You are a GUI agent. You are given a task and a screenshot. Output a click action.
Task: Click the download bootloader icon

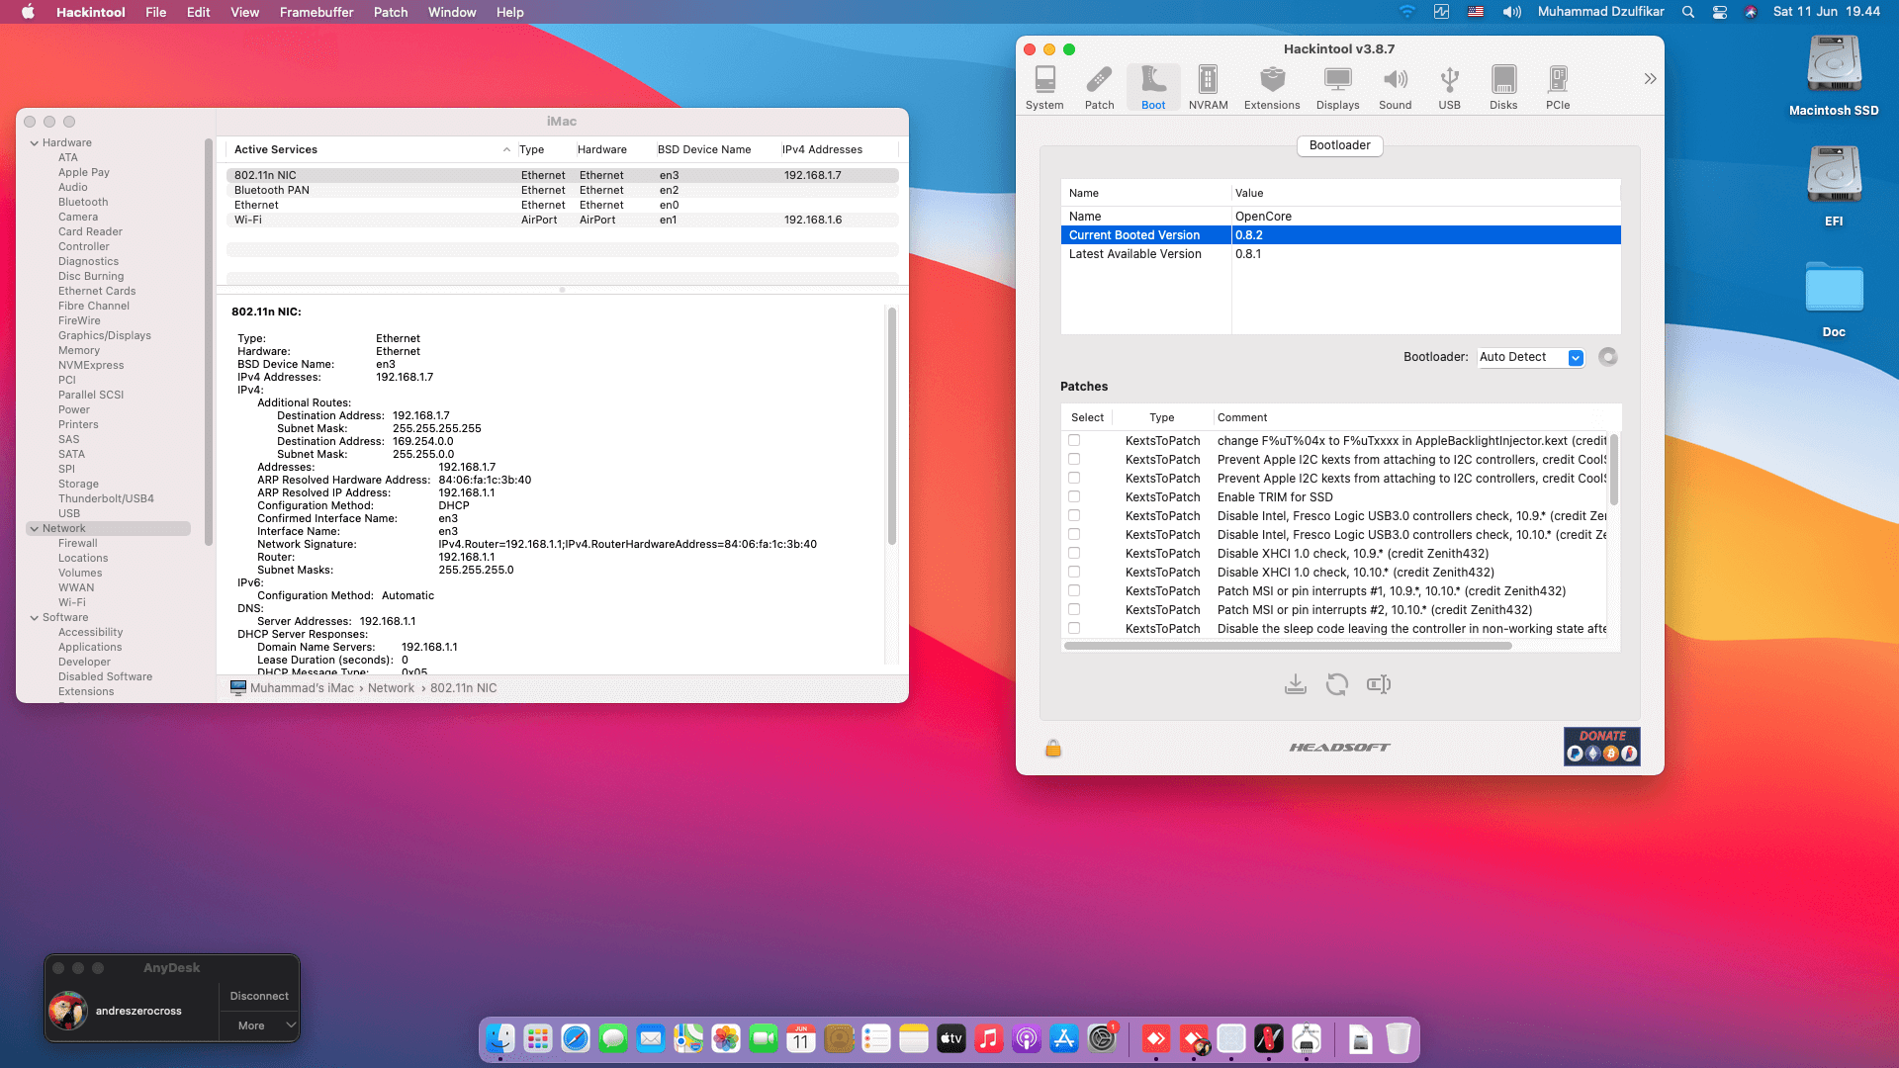1295,684
